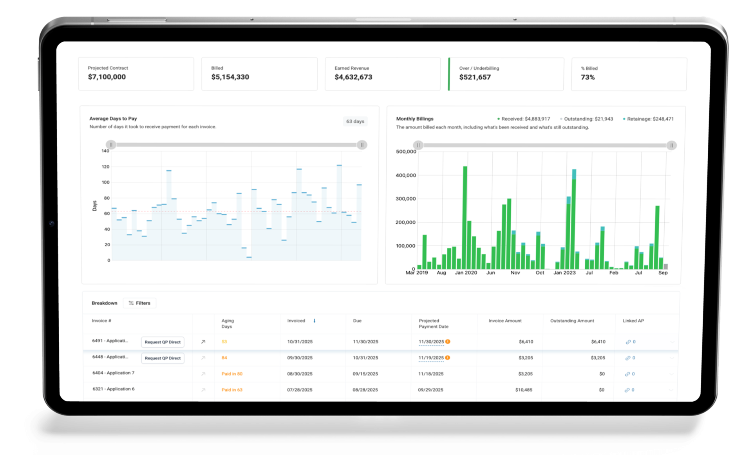Click Linked AP link icon for invoice 6491
The width and height of the screenshot is (752, 455).
pyautogui.click(x=628, y=342)
